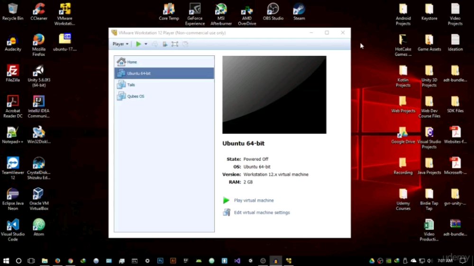
Task: Select Ubuntu 64-bit in the VM library
Action: tap(164, 73)
